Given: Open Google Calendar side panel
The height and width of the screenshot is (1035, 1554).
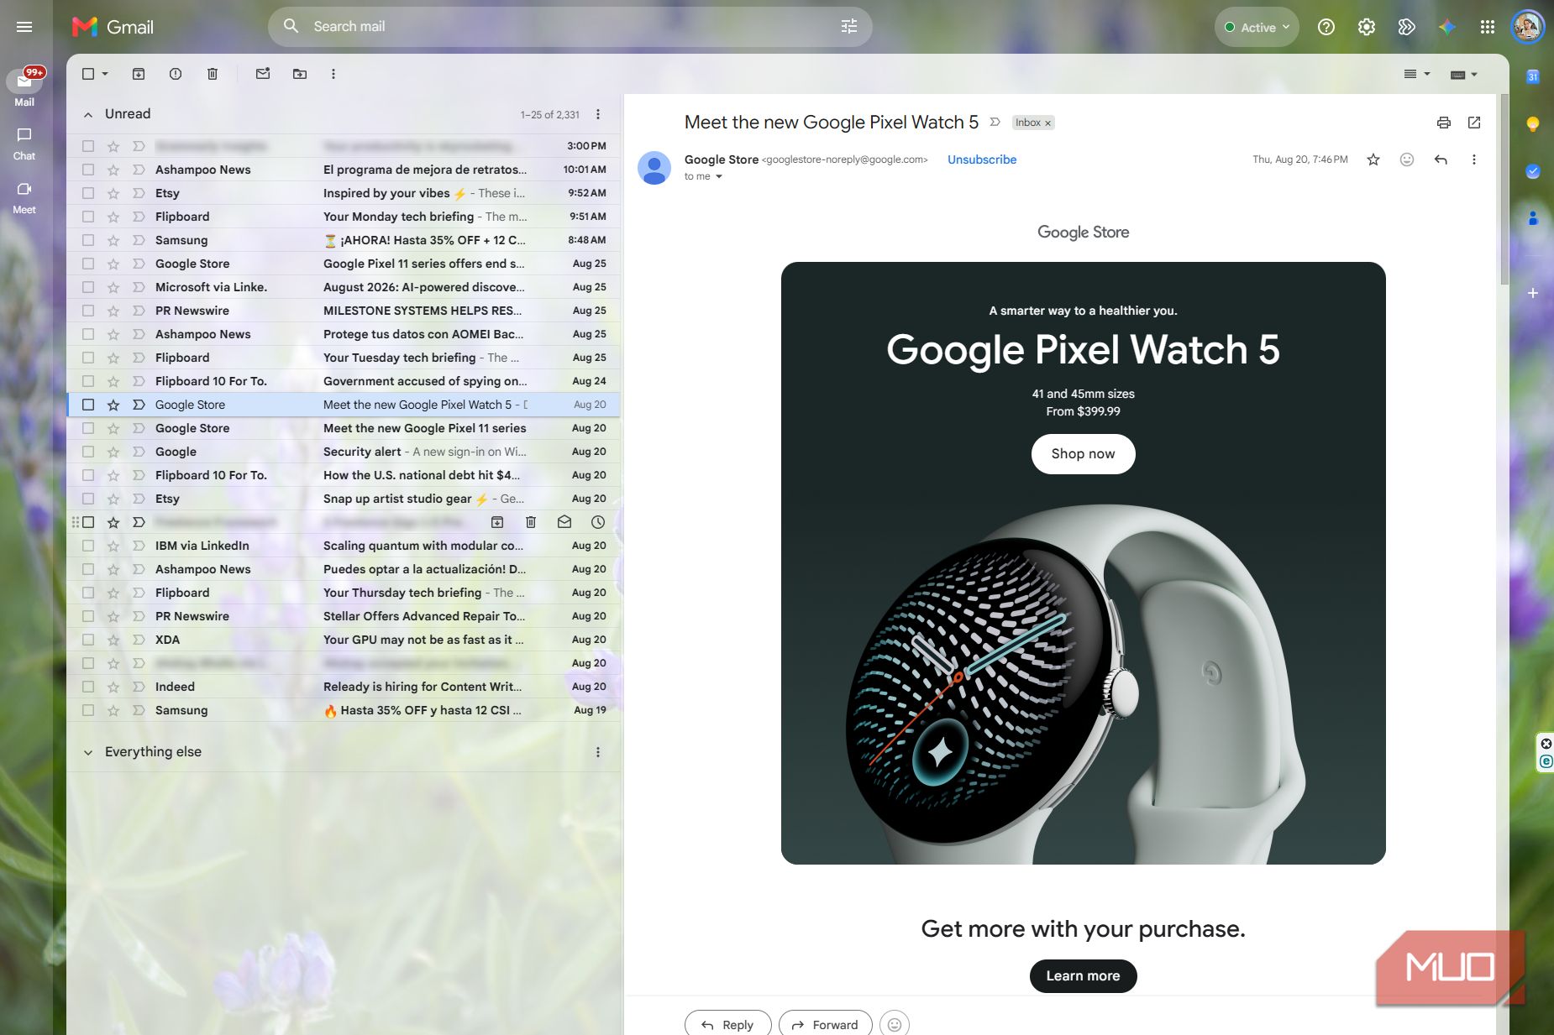Looking at the screenshot, I should (1533, 76).
